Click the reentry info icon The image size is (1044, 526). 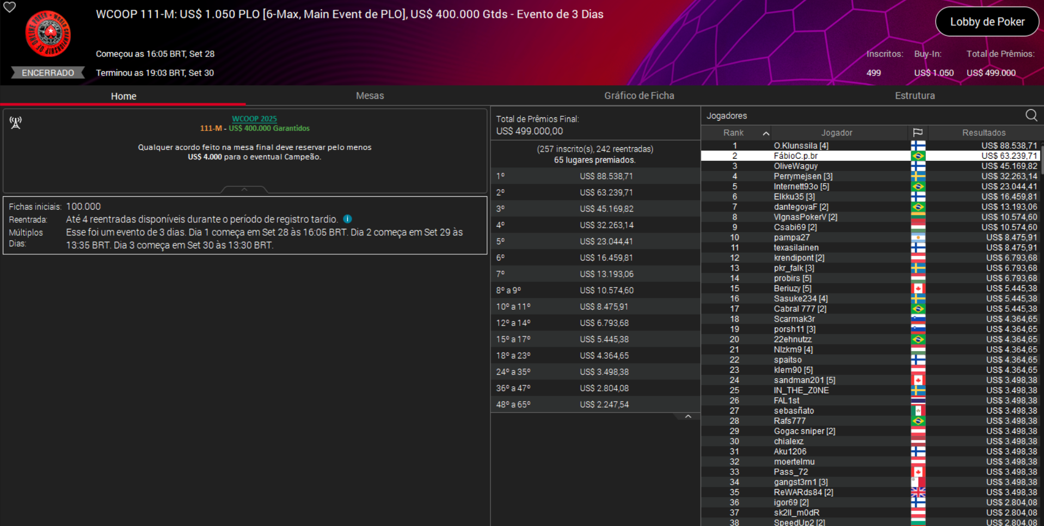click(347, 219)
